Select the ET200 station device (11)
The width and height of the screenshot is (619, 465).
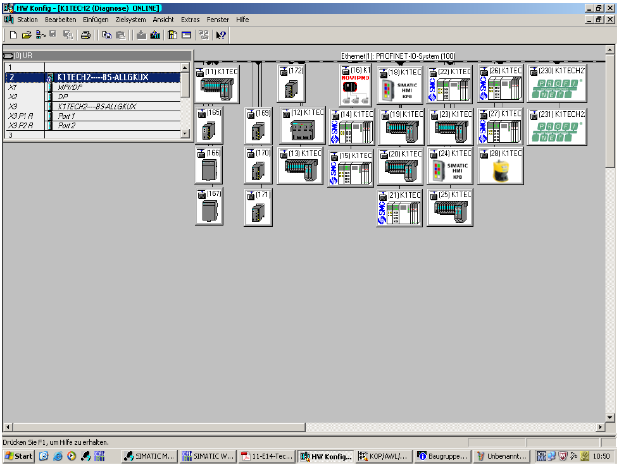[217, 85]
